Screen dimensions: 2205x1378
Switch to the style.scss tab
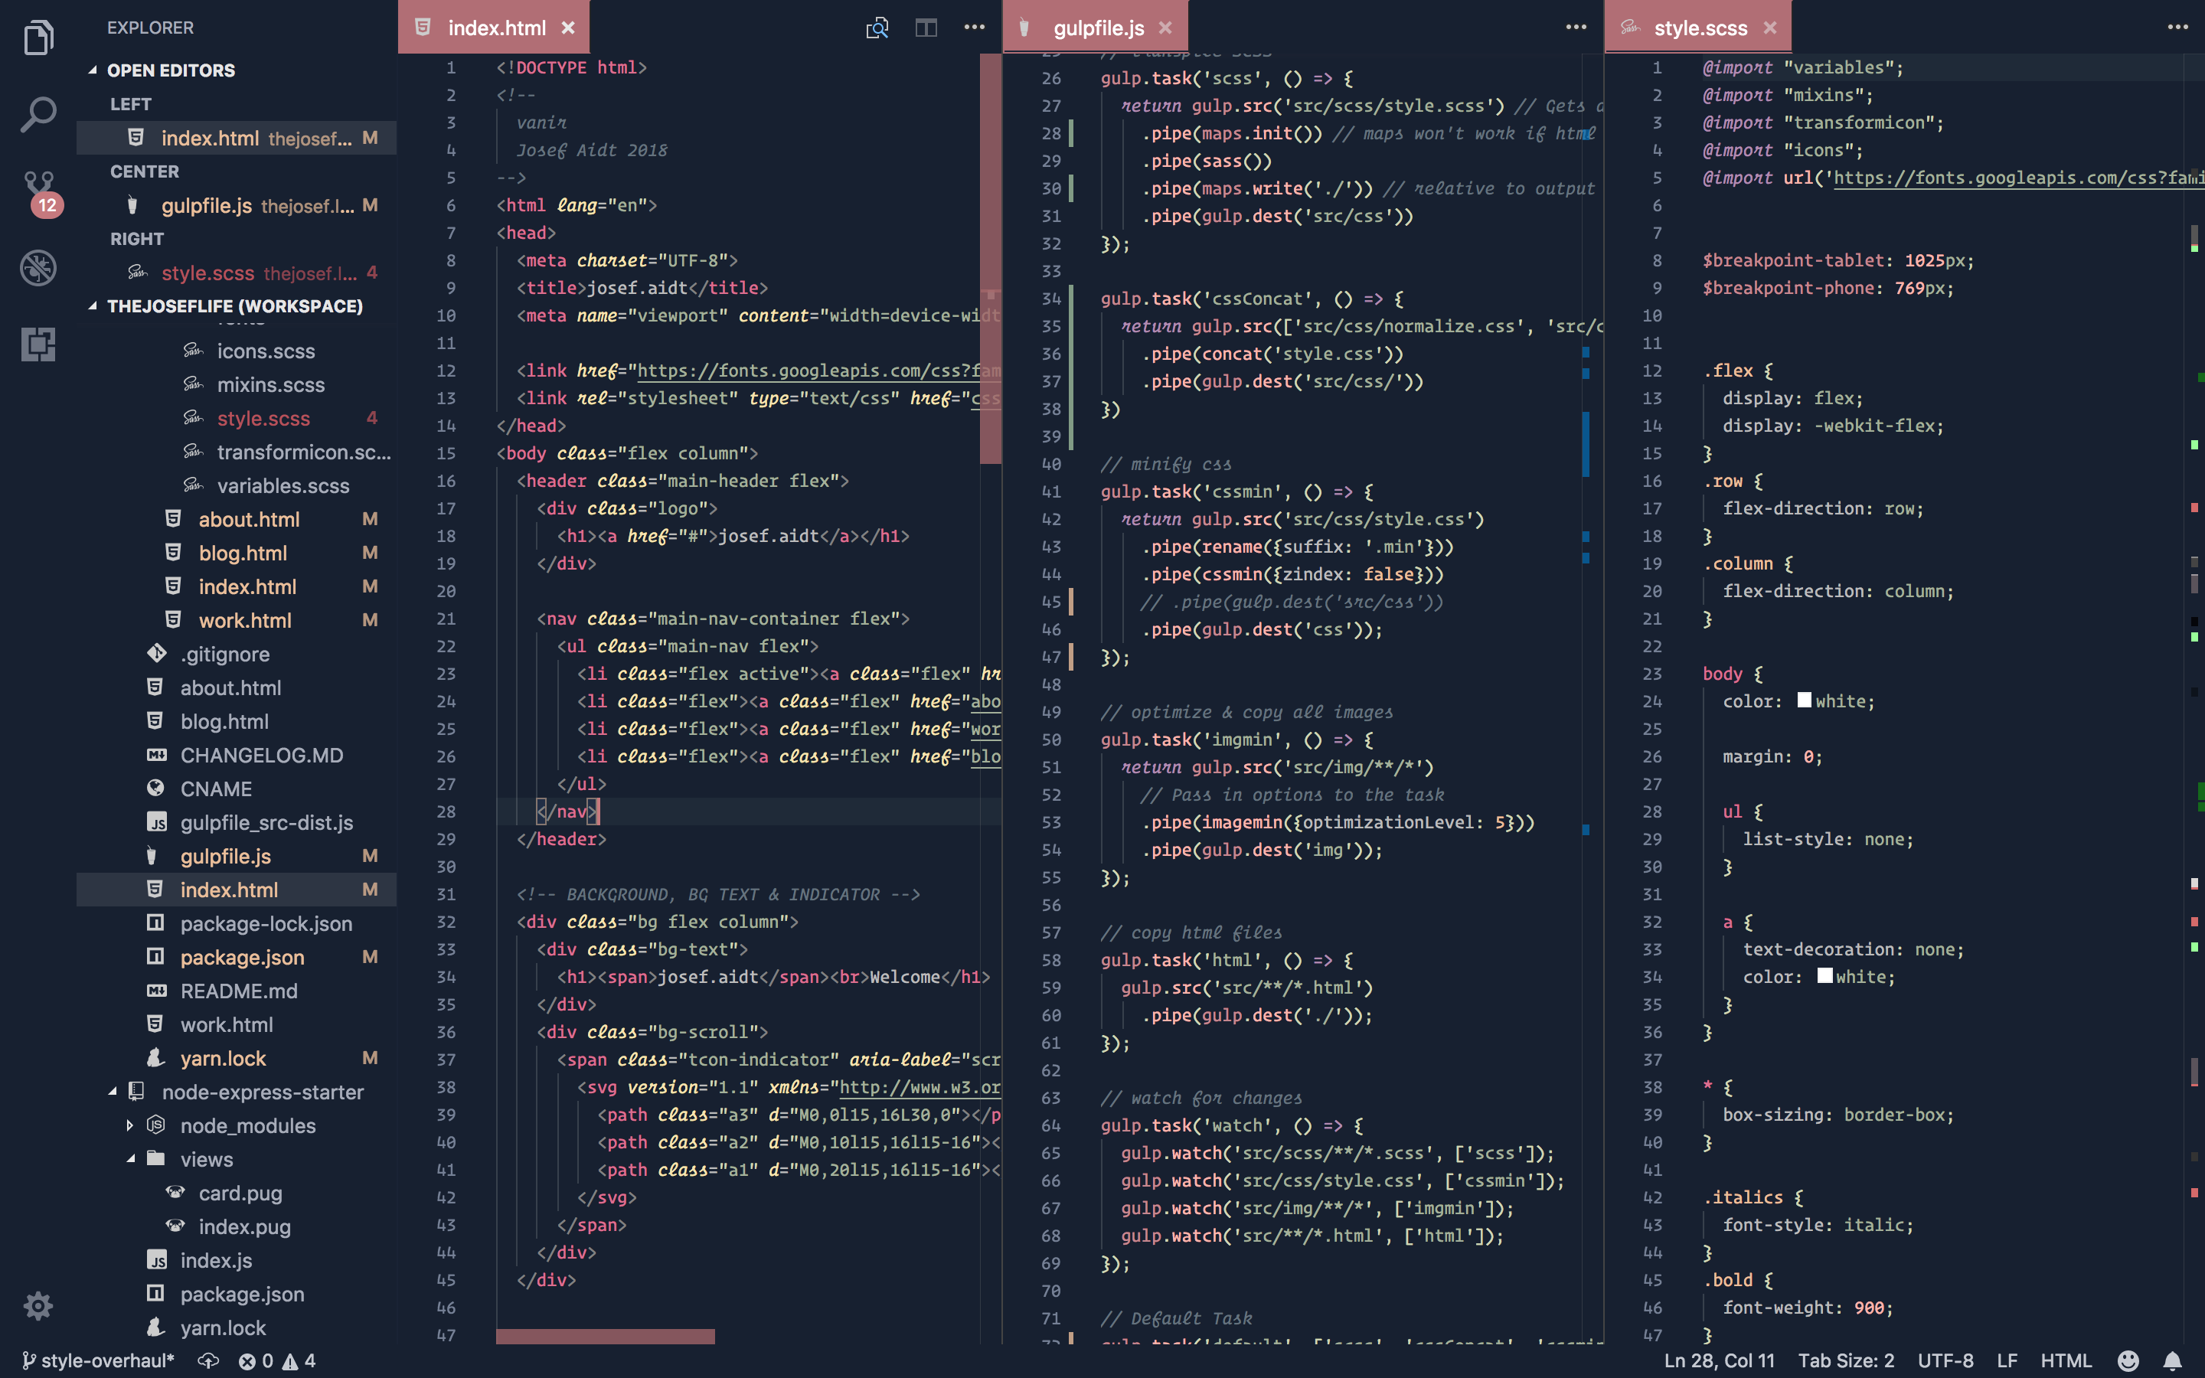1700,28
